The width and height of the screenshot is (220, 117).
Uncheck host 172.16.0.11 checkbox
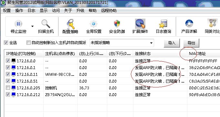pyautogui.click(x=8, y=74)
